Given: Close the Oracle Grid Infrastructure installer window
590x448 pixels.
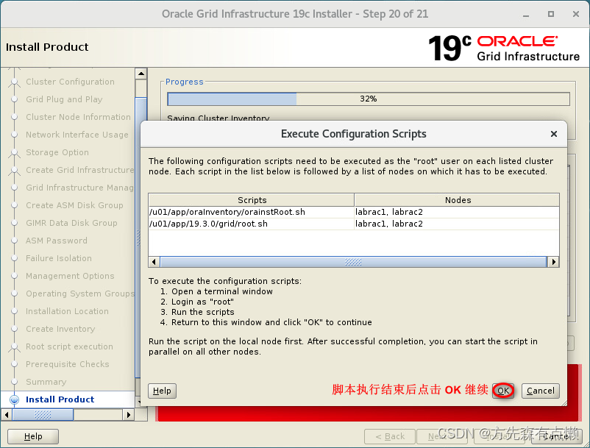Looking at the screenshot, I should (576, 14).
